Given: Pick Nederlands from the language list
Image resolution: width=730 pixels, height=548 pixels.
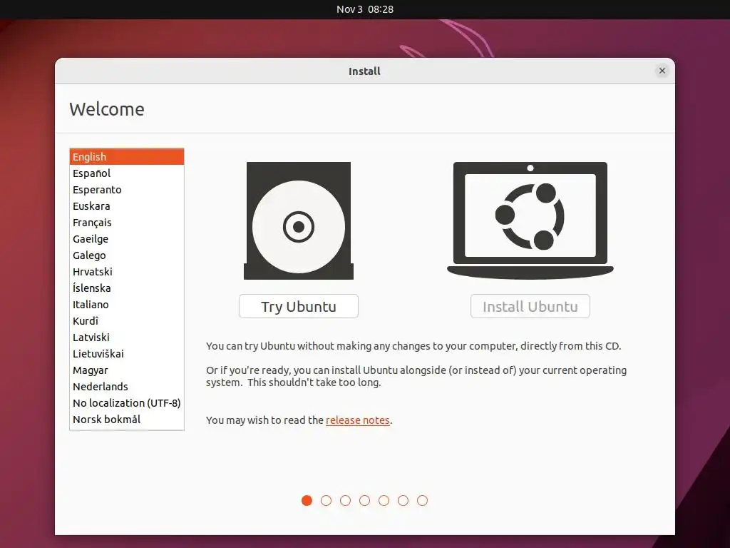Looking at the screenshot, I should tap(127, 386).
